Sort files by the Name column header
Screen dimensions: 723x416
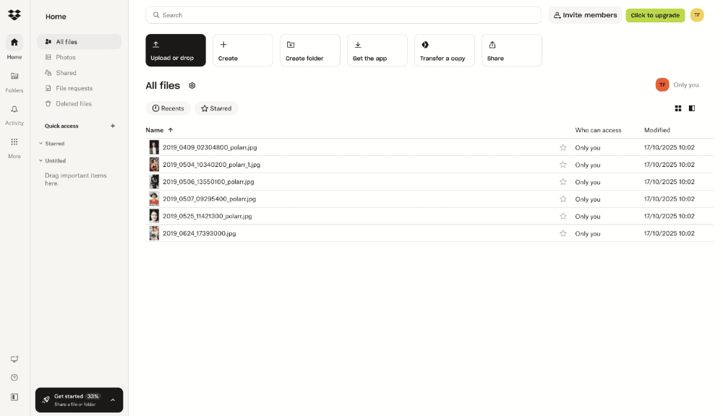click(x=155, y=130)
